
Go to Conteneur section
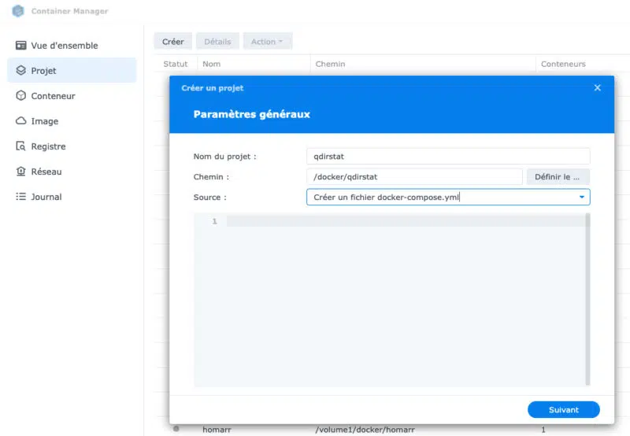click(x=72, y=95)
